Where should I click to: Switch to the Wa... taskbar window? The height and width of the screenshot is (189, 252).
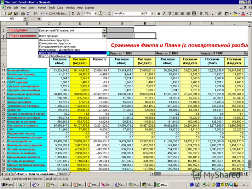coord(52,185)
